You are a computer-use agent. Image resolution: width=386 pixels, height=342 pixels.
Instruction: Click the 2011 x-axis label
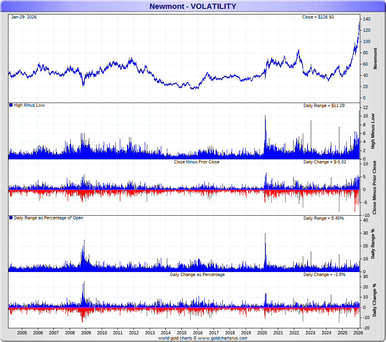coord(118,333)
